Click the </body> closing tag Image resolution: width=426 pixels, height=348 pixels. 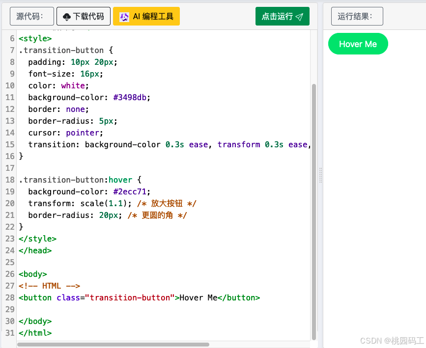click(x=35, y=321)
